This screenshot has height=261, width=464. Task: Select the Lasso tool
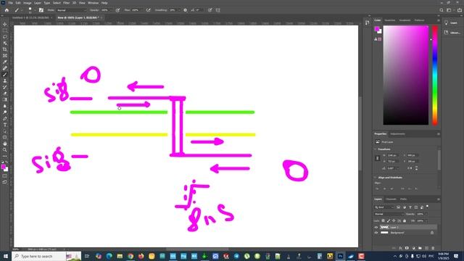coord(5,37)
